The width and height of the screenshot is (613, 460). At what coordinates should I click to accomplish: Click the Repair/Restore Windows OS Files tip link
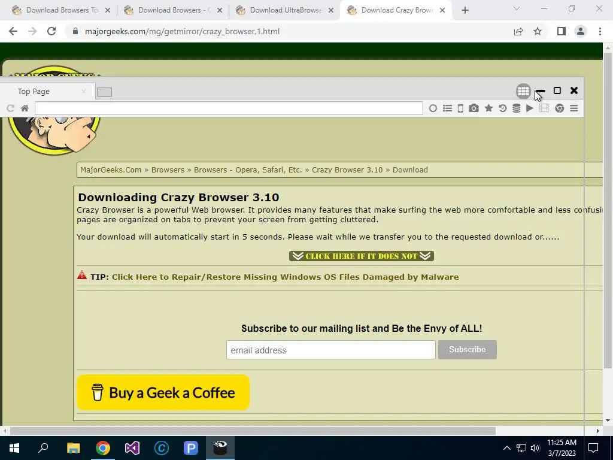point(286,277)
